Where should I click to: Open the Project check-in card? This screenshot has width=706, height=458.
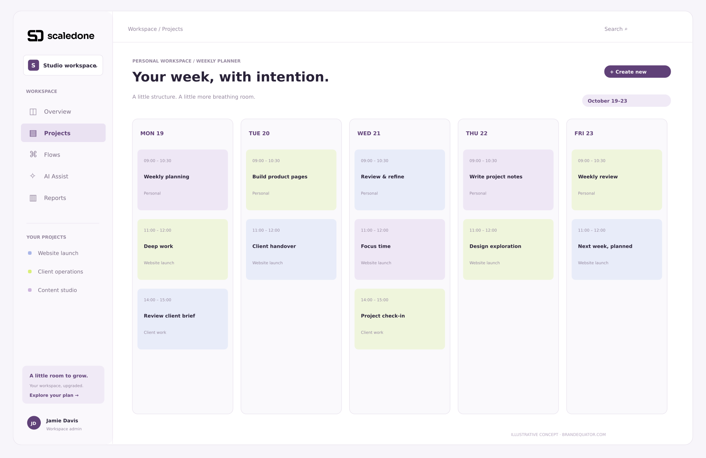(400, 319)
